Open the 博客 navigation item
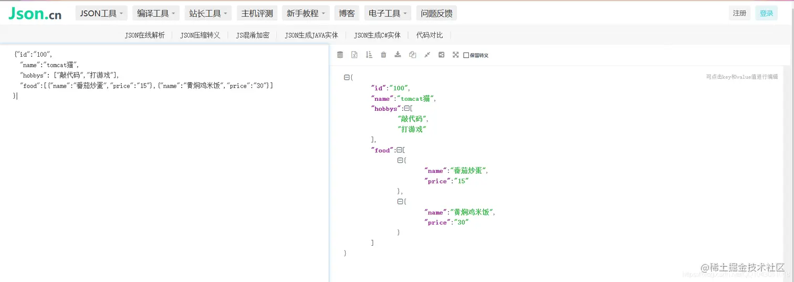Screen dimensions: 794x282 pyautogui.click(x=347, y=13)
